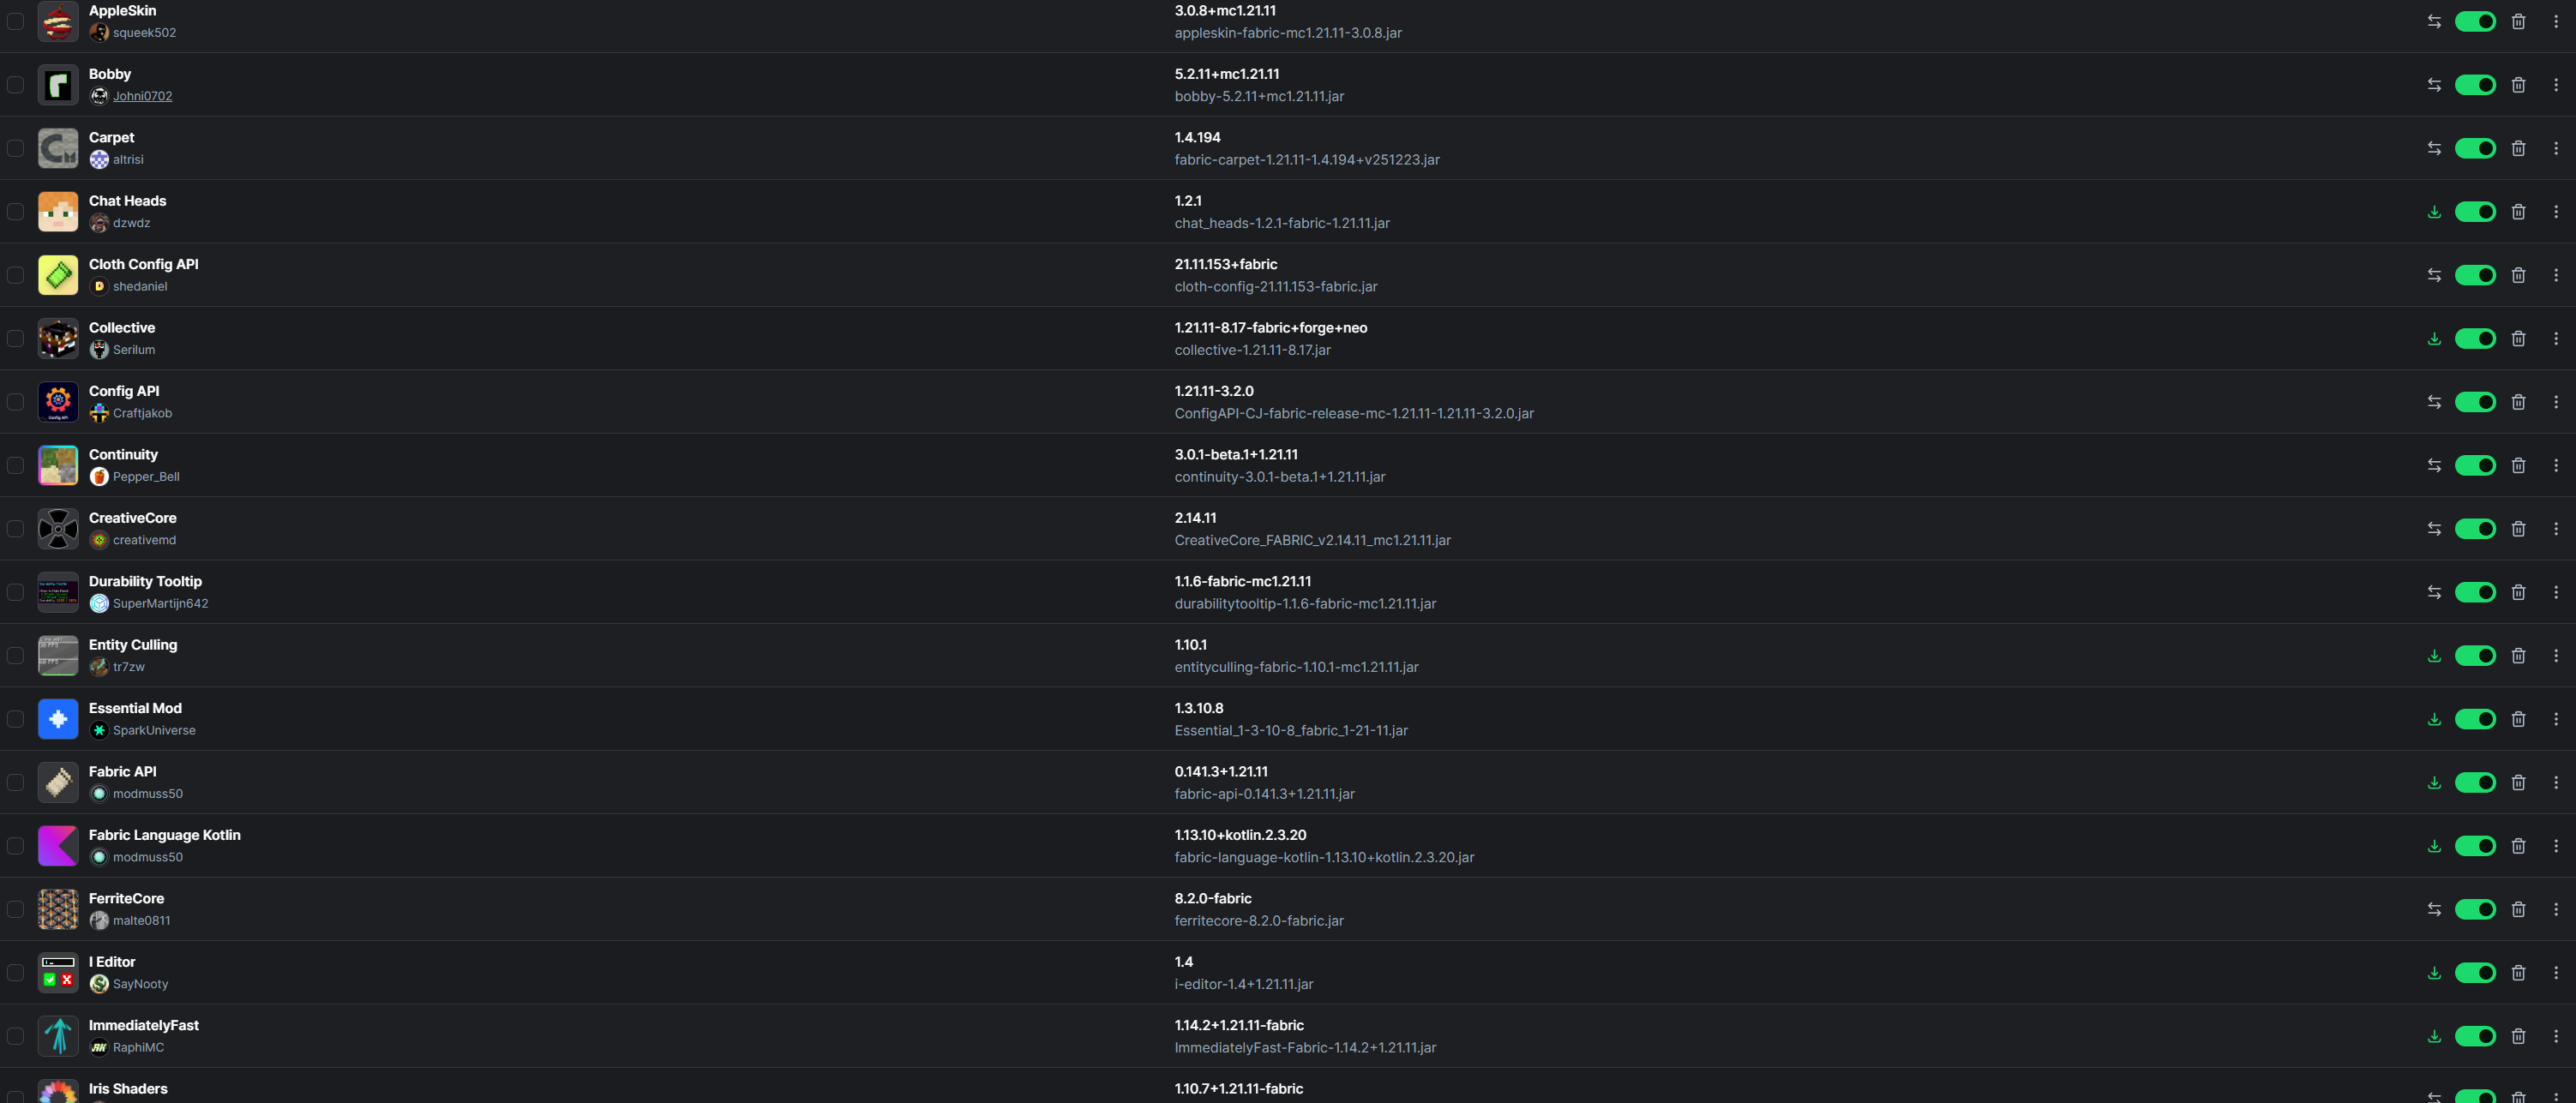Image resolution: width=2576 pixels, height=1103 pixels.
Task: Delete the AppleSkin mod
Action: point(2518,21)
